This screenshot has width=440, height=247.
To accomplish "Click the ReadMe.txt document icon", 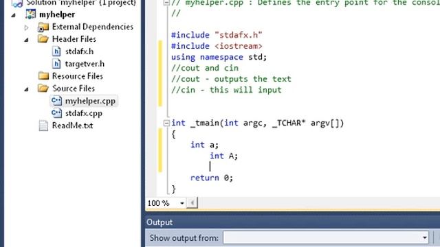I will click(x=43, y=126).
